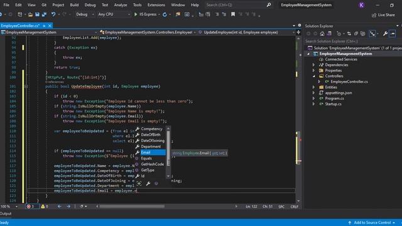Click the search magnifier icon in title bar

coord(268,5)
